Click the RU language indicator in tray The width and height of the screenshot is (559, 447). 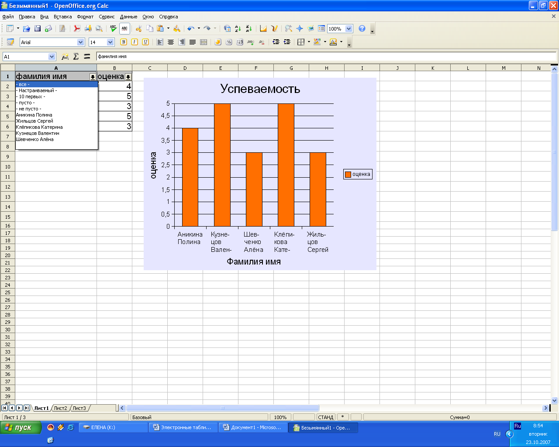(x=497, y=434)
